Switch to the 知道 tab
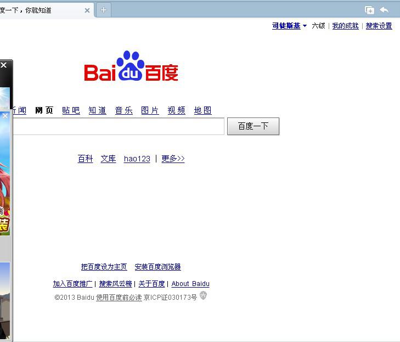 (98, 110)
